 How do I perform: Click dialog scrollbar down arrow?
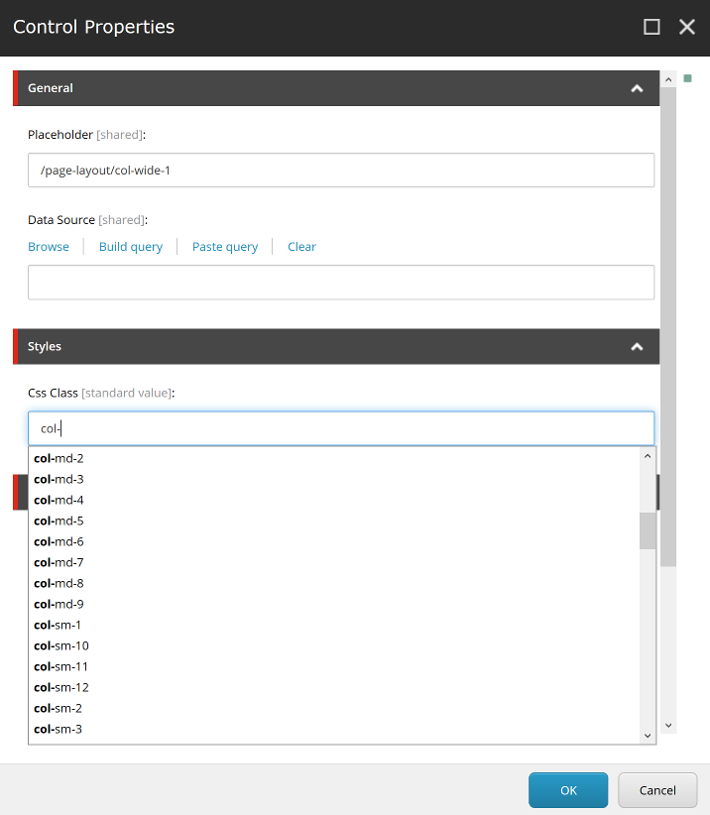pos(668,725)
